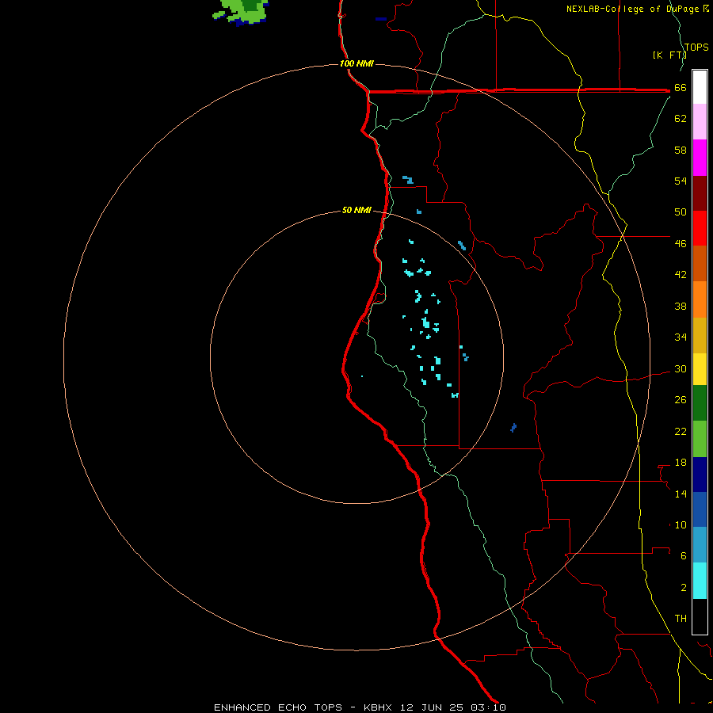Click the 12 JUN 25 date
This screenshot has width=713, height=713.
(x=432, y=707)
